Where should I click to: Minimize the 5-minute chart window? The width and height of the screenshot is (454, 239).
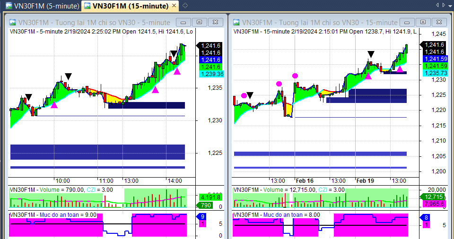[x=183, y=22]
